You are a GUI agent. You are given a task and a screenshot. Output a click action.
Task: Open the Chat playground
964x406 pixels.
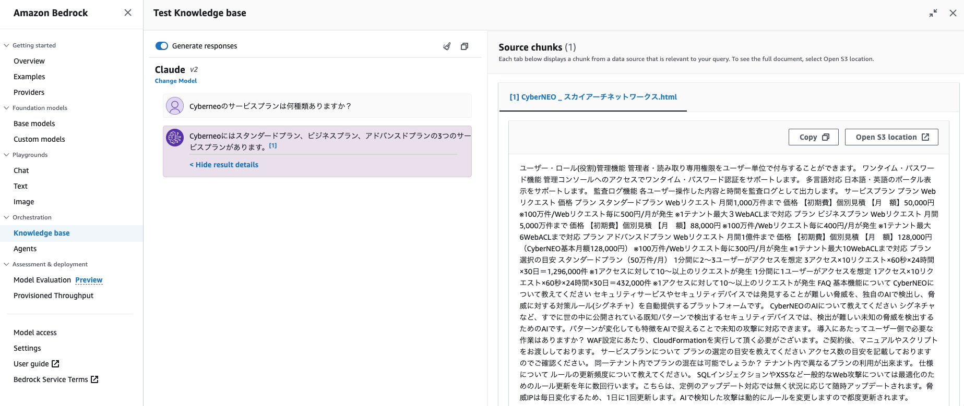(x=21, y=170)
